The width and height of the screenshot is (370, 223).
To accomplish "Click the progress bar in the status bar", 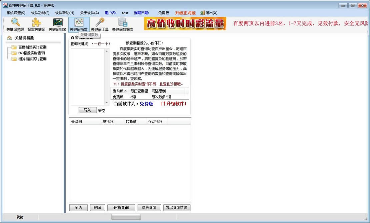I will (126, 217).
